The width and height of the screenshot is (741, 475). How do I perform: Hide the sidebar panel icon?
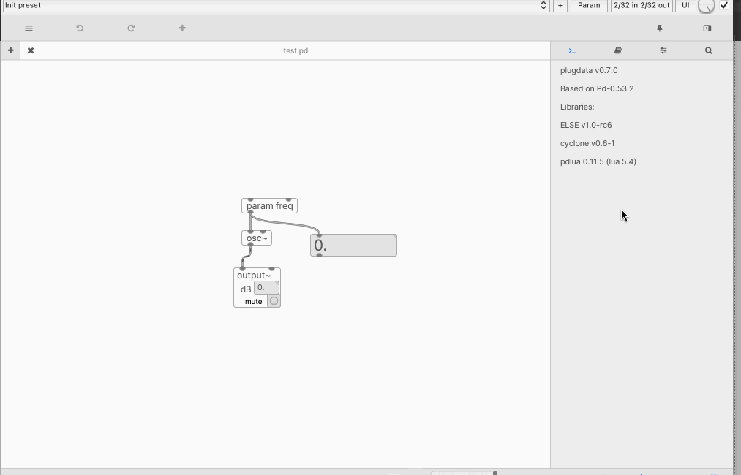[707, 28]
